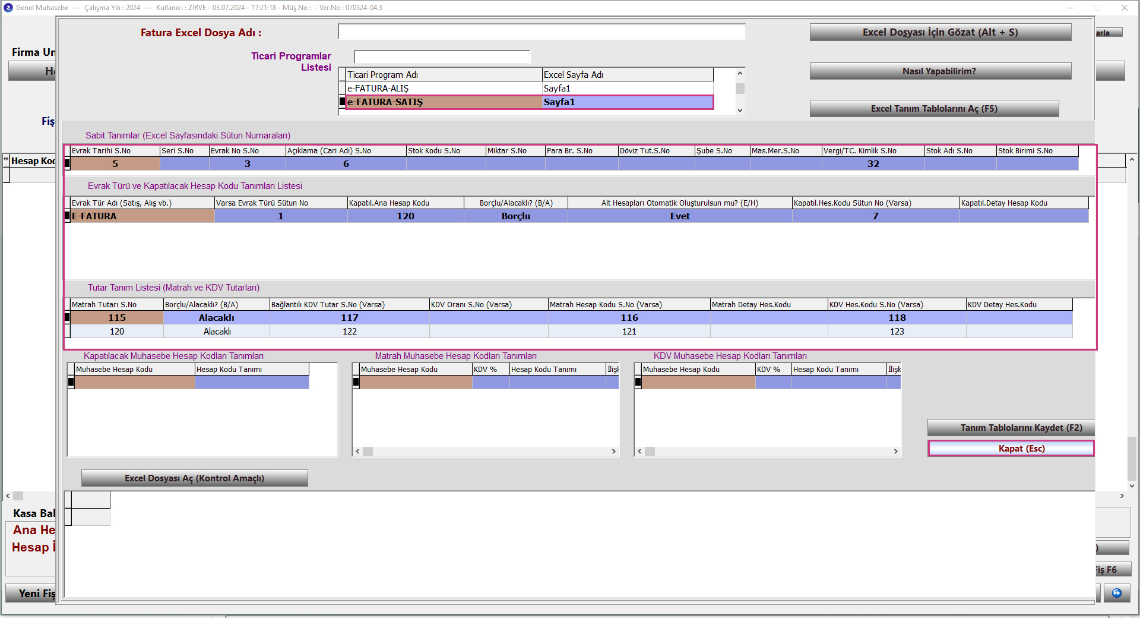Screen dimensions: 1140x618
Task: Focus the Fatura Excel Dosya Adı field
Action: [x=541, y=32]
